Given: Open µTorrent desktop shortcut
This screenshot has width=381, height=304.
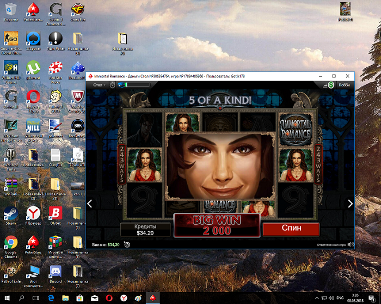Looking at the screenshot, I should (x=33, y=71).
